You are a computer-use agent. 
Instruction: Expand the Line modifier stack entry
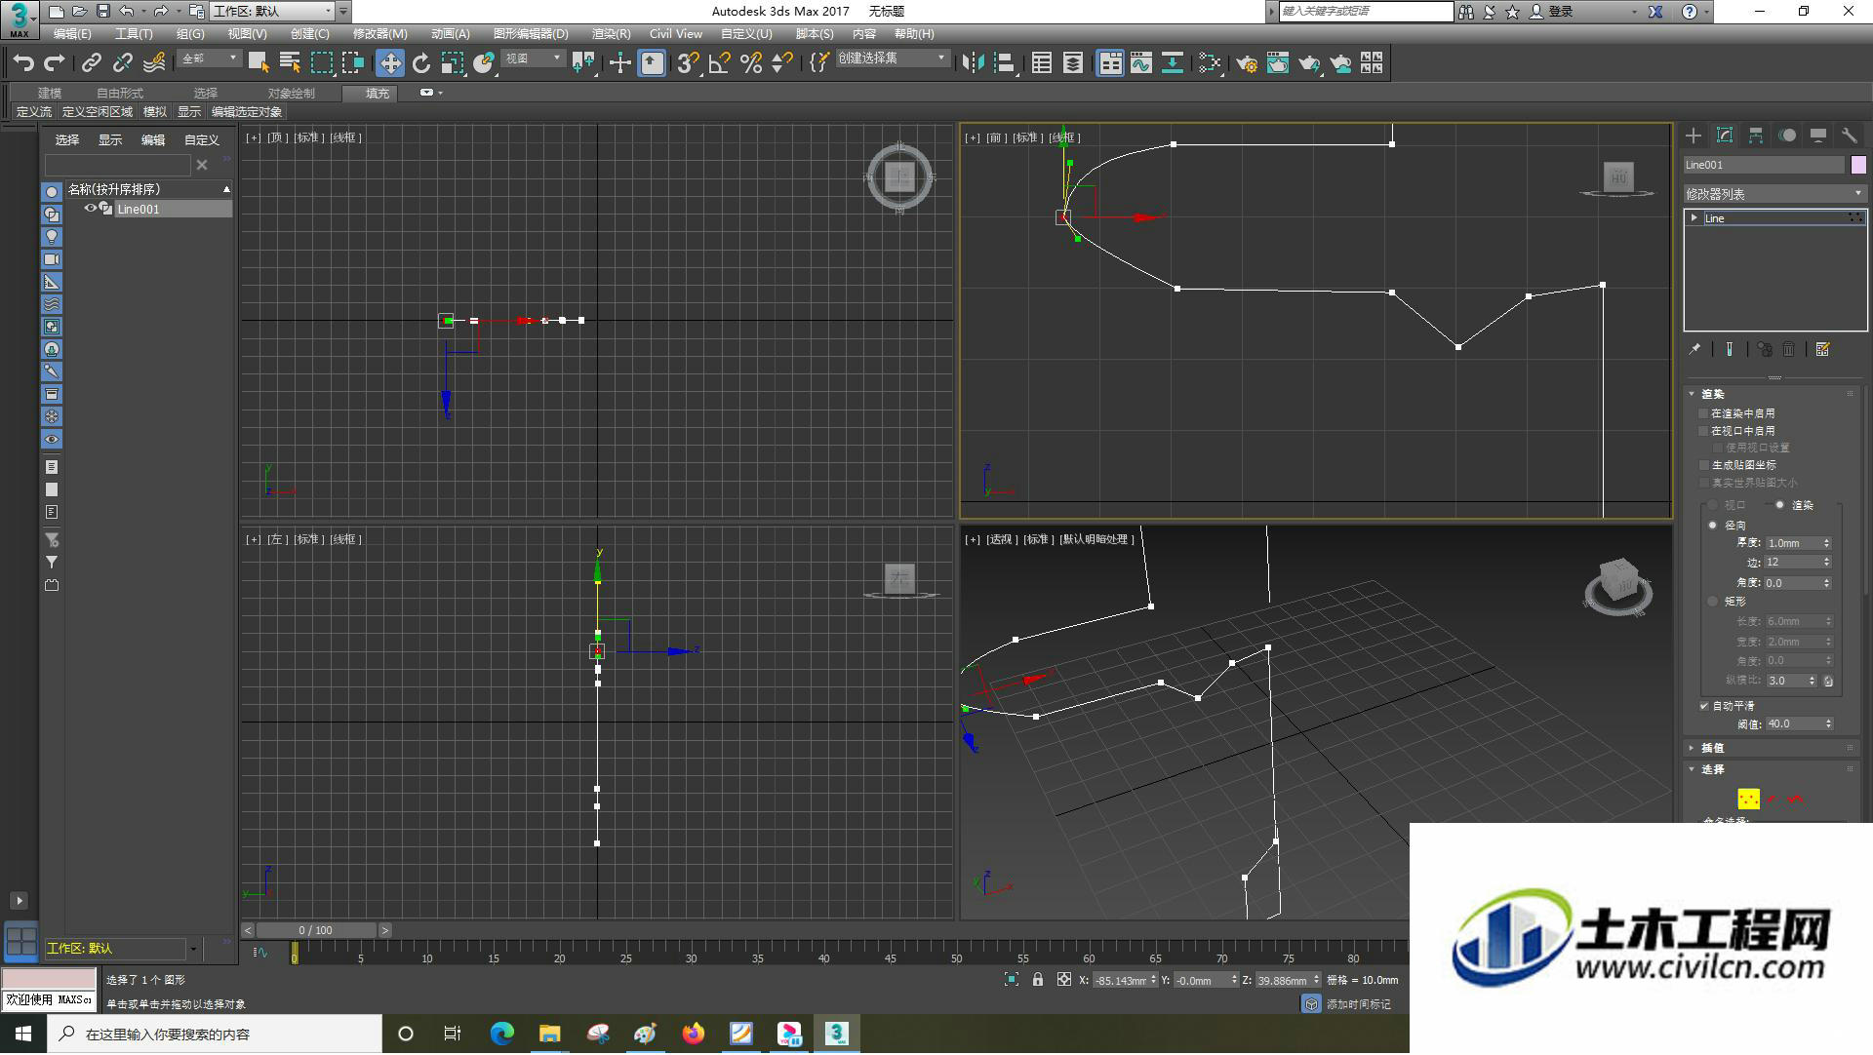click(x=1694, y=218)
